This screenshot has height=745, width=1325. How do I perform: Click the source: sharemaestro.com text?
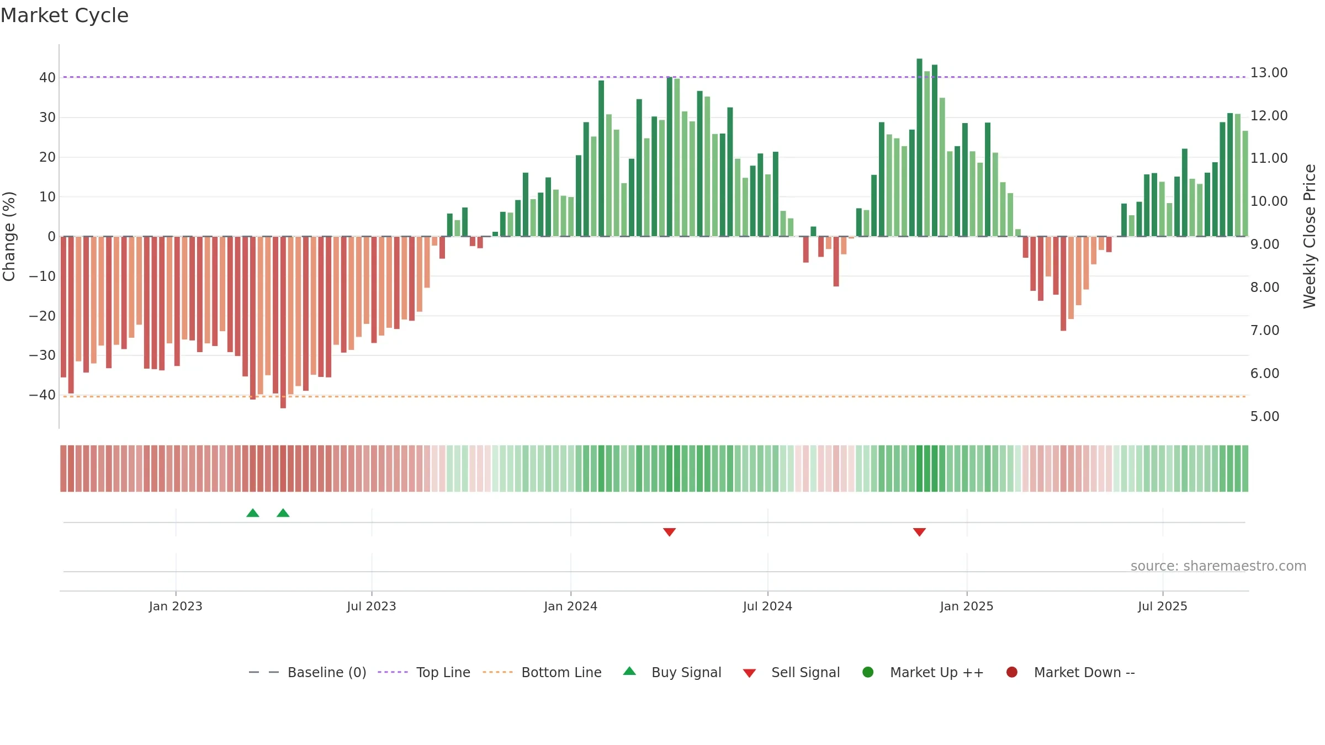click(x=1218, y=566)
